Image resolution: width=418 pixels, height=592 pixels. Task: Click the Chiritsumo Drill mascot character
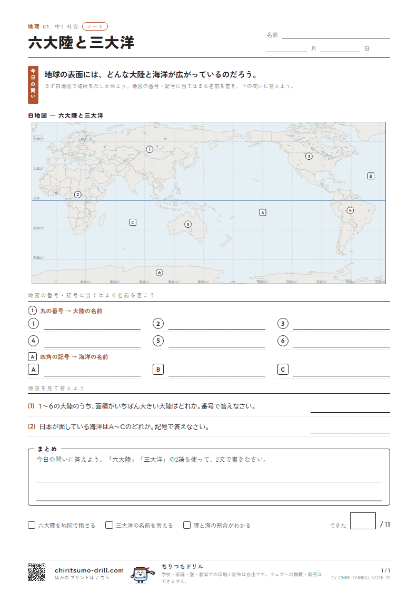coord(143,574)
